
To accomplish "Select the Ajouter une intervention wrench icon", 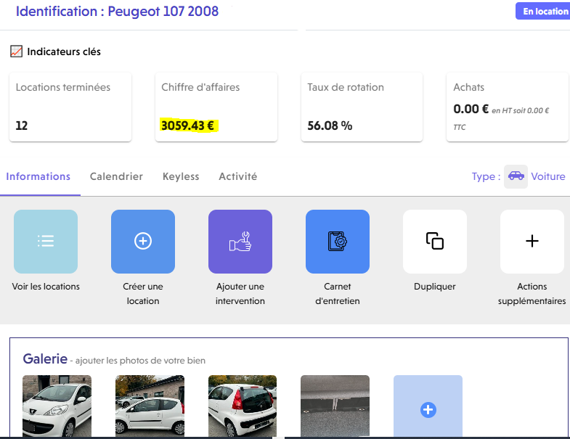I will 240,242.
